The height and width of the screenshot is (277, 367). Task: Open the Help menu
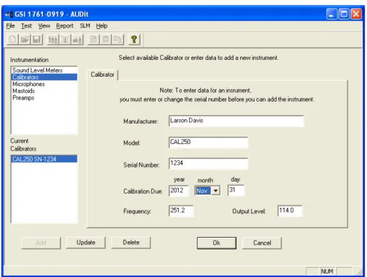[x=102, y=26]
